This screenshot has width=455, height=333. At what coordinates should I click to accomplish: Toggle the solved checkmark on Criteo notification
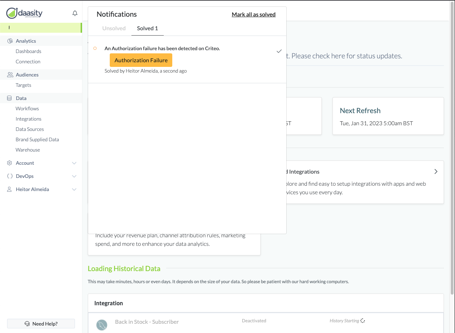tap(279, 51)
